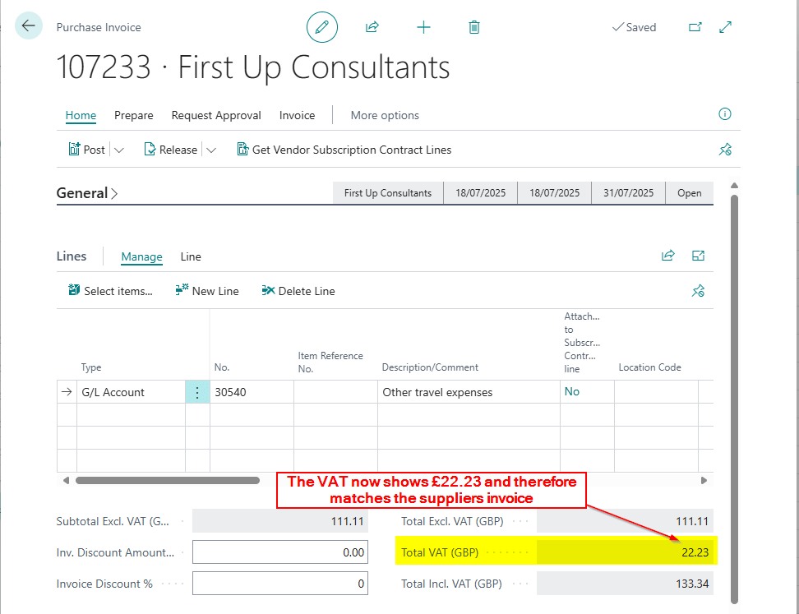This screenshot has height=614, width=799.
Task: Click the plus icon for new invoice
Action: [423, 27]
